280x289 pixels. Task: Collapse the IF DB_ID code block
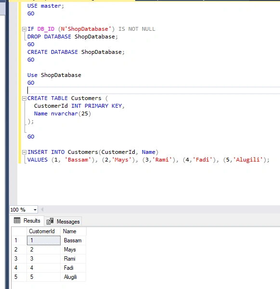[x=24, y=29]
